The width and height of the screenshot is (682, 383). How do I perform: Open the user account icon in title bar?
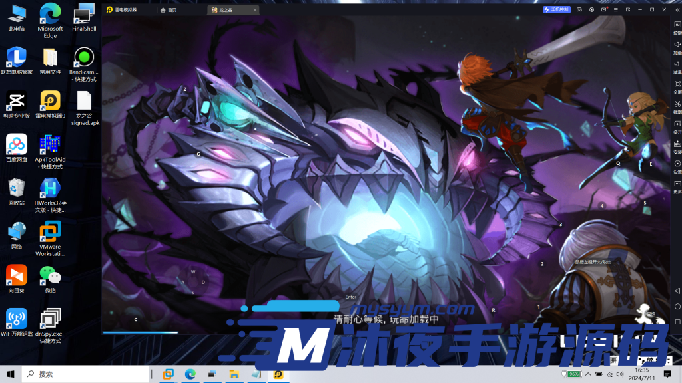(591, 10)
